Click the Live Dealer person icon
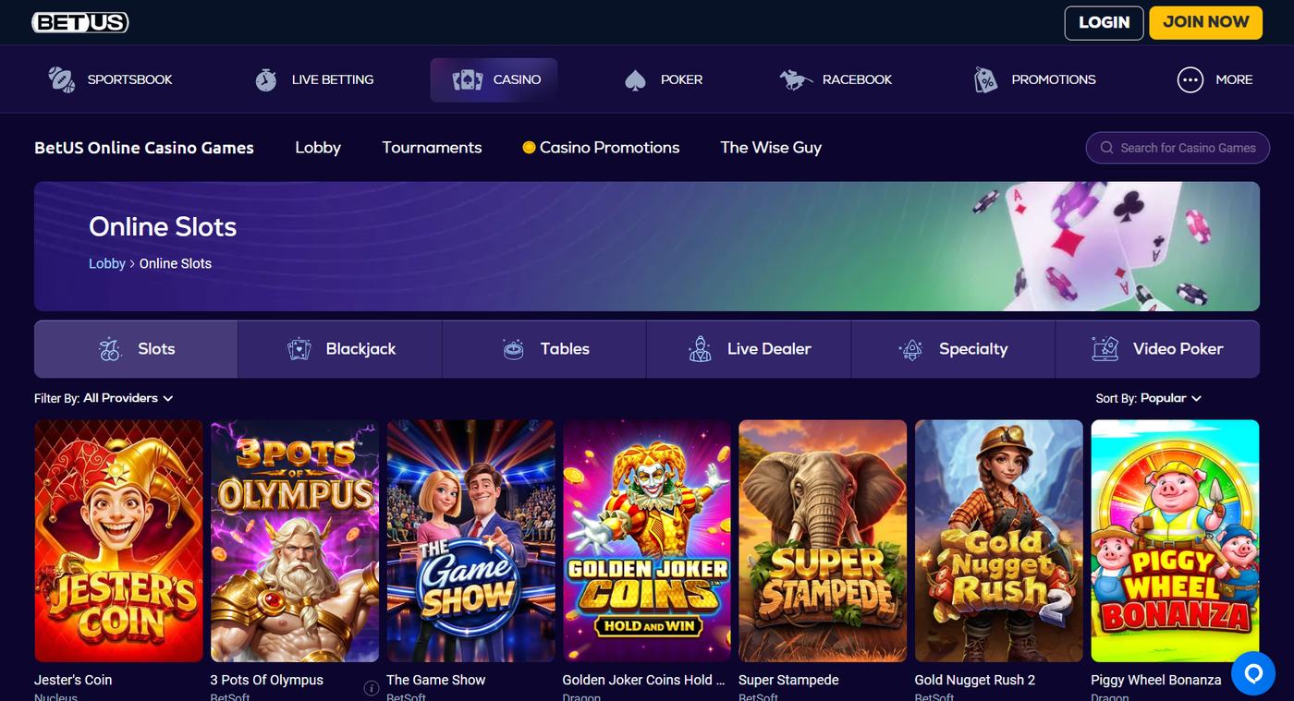This screenshot has width=1294, height=701. (x=700, y=349)
